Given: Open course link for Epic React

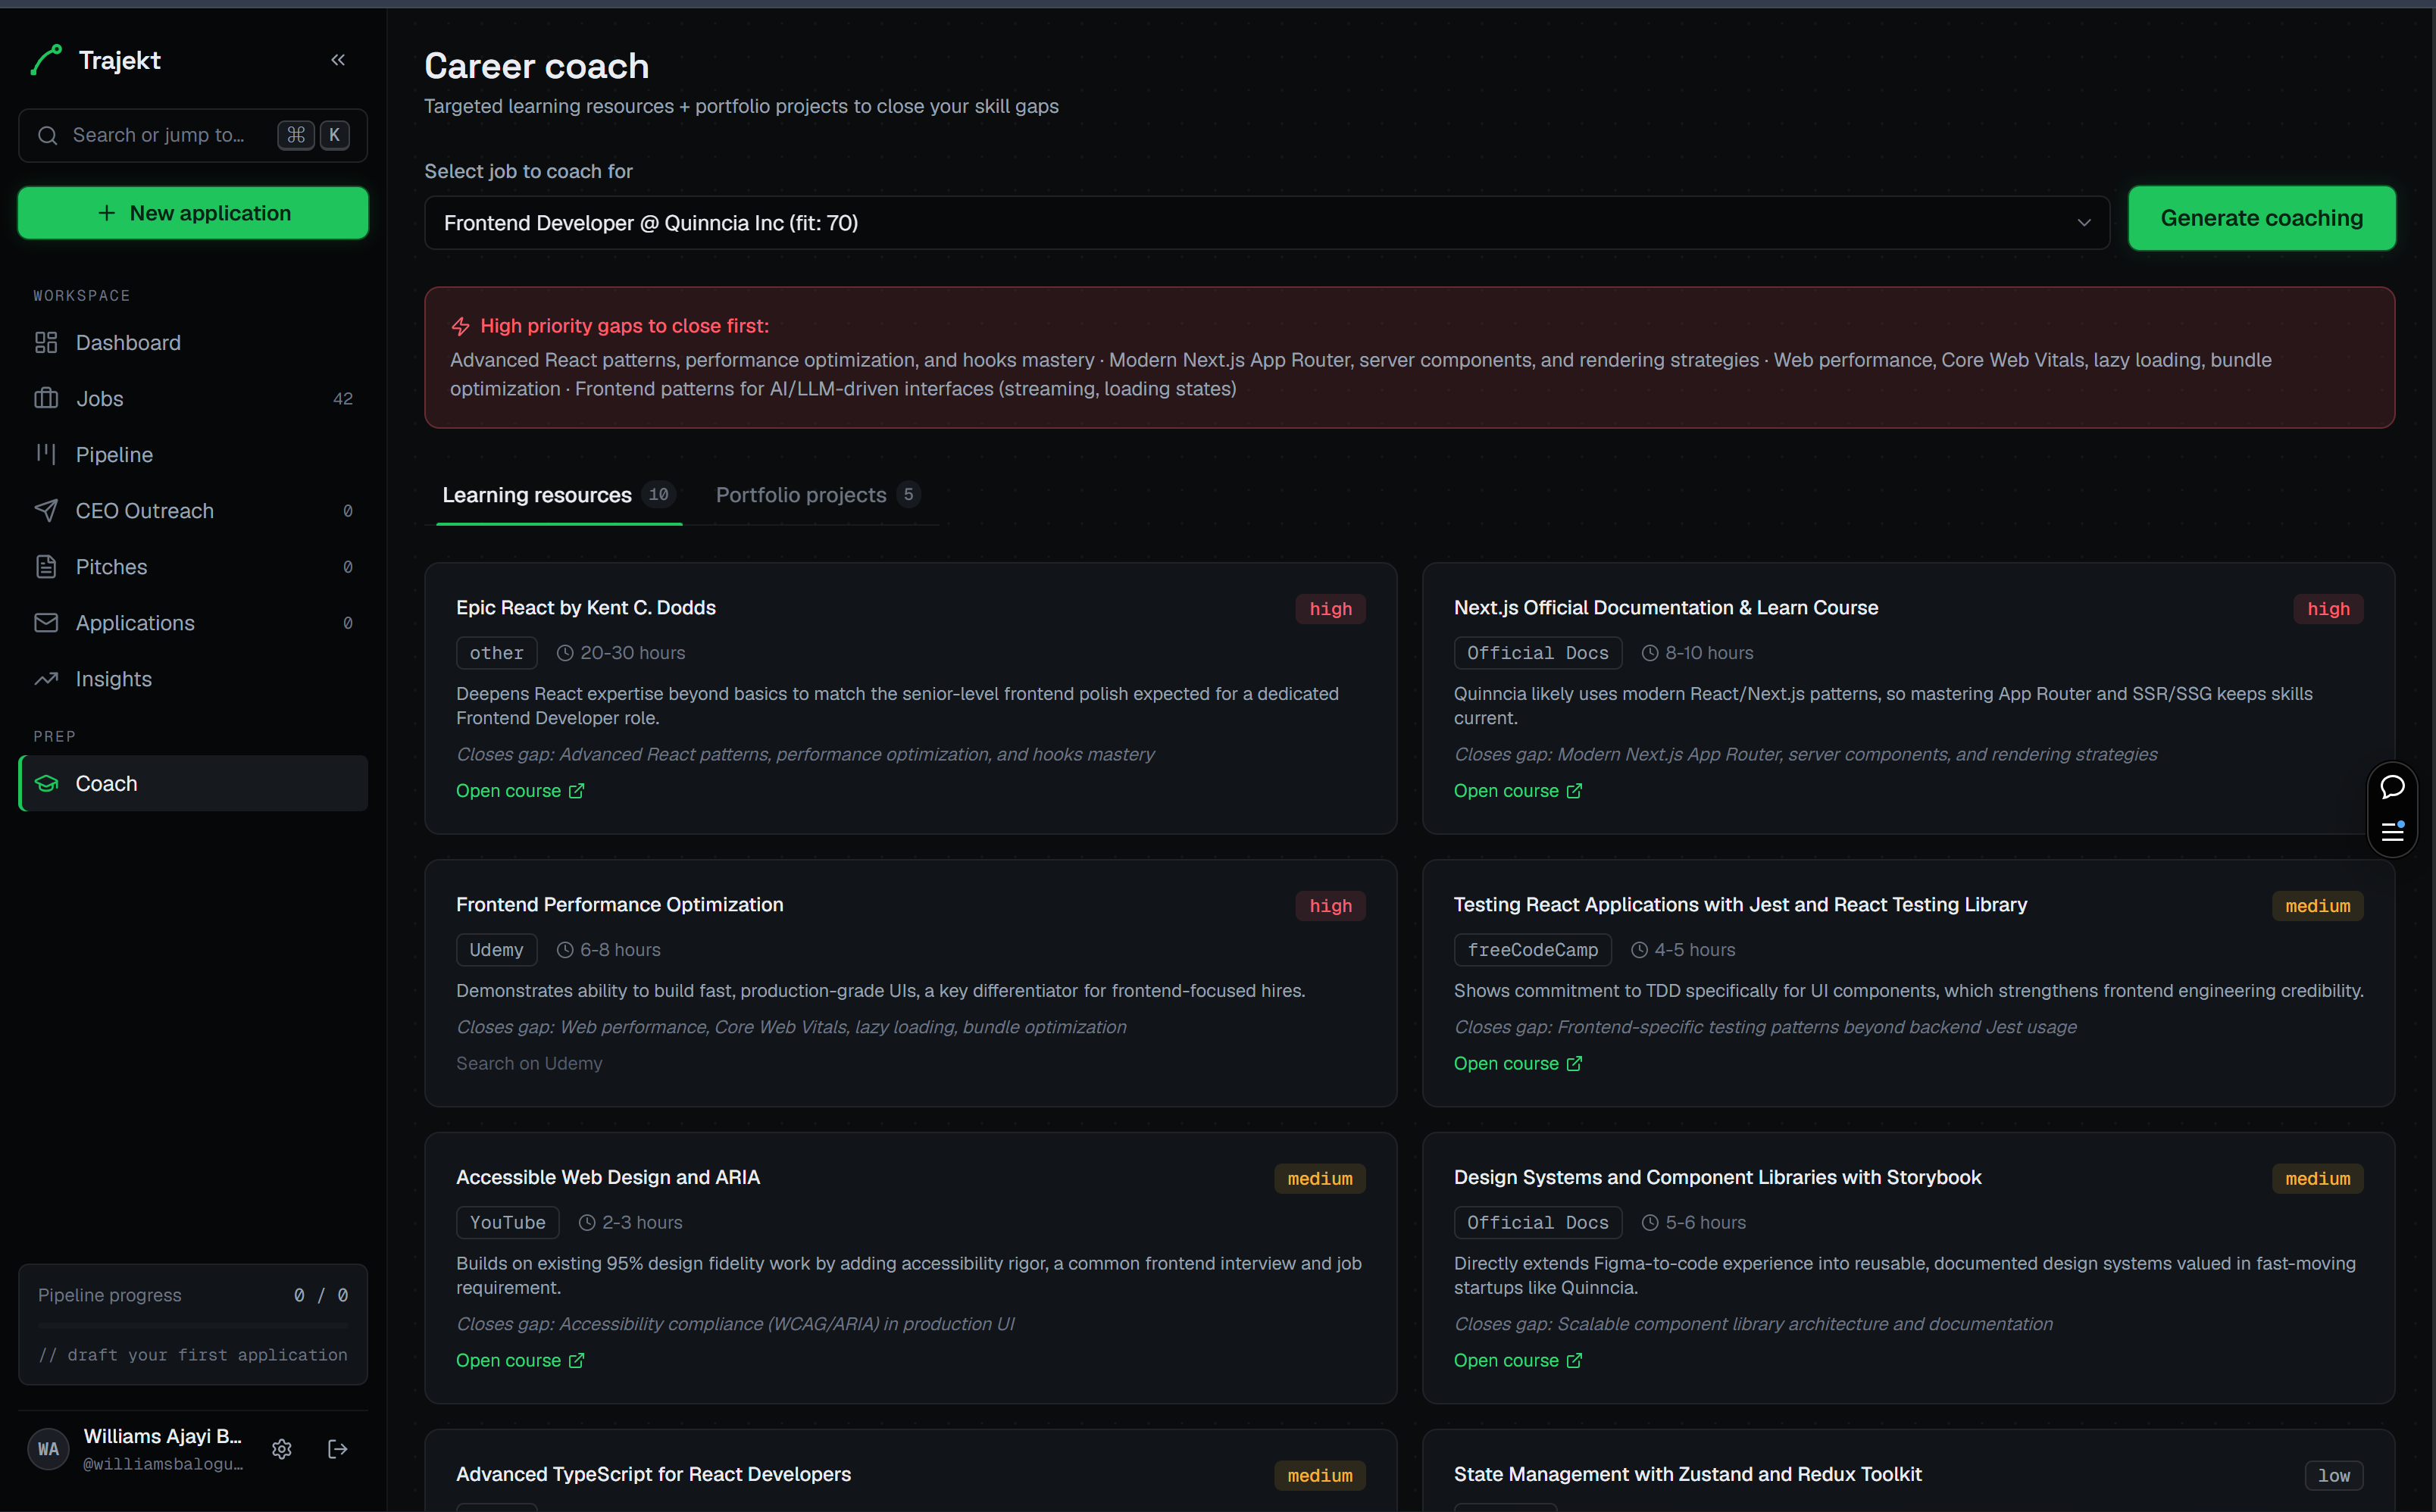Looking at the screenshot, I should pos(520,790).
